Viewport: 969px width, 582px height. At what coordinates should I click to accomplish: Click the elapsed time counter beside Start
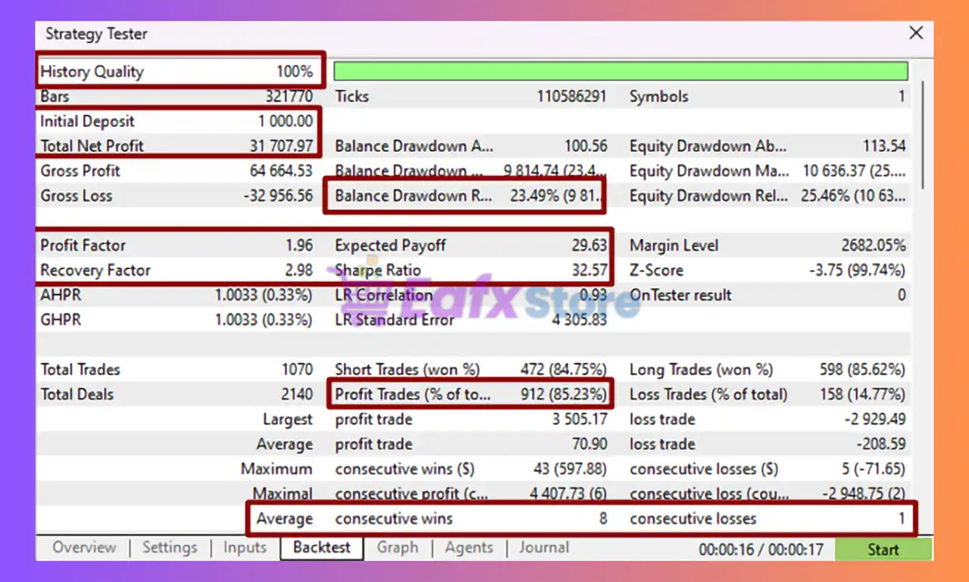point(760,549)
